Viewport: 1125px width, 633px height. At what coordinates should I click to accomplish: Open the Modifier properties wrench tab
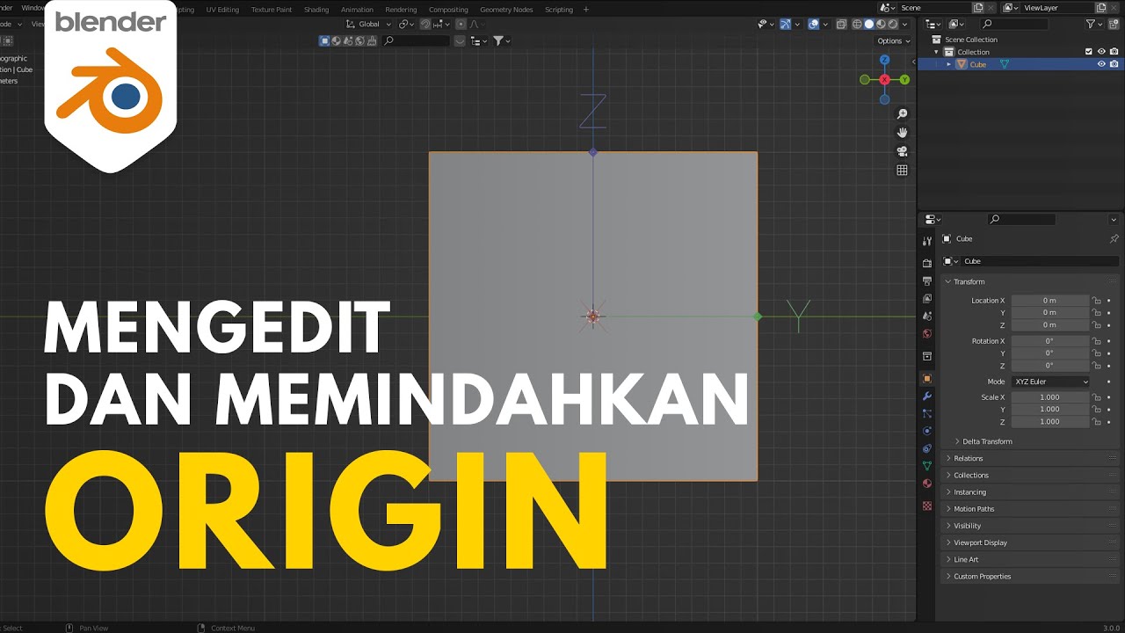926,397
